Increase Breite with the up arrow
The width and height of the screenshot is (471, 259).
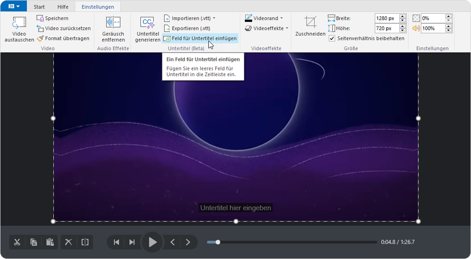(x=403, y=16)
